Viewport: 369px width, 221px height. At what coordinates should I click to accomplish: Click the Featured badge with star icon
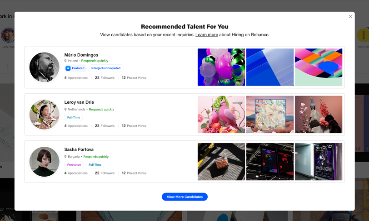coord(75,68)
